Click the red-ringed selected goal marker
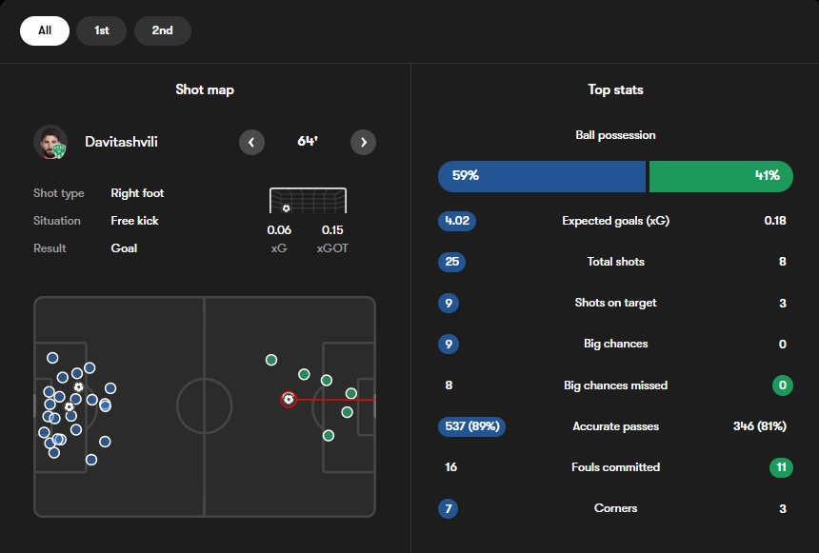 tap(289, 400)
